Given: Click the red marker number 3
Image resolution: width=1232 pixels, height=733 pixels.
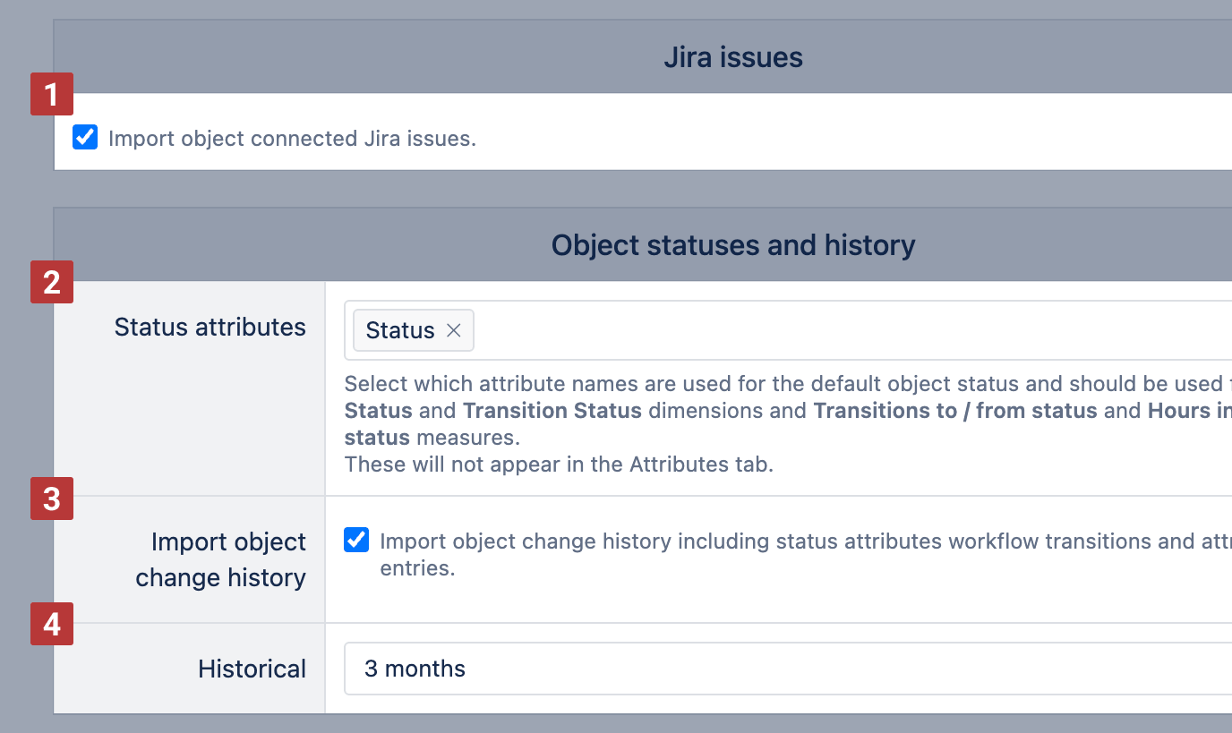Looking at the screenshot, I should coord(52,499).
